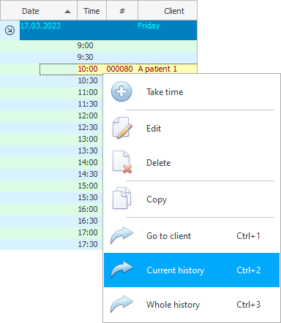Choose Take time from context menu
The height and width of the screenshot is (323, 281).
pos(192,92)
